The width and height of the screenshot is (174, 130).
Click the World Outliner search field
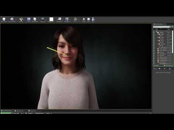[x=162, y=27]
